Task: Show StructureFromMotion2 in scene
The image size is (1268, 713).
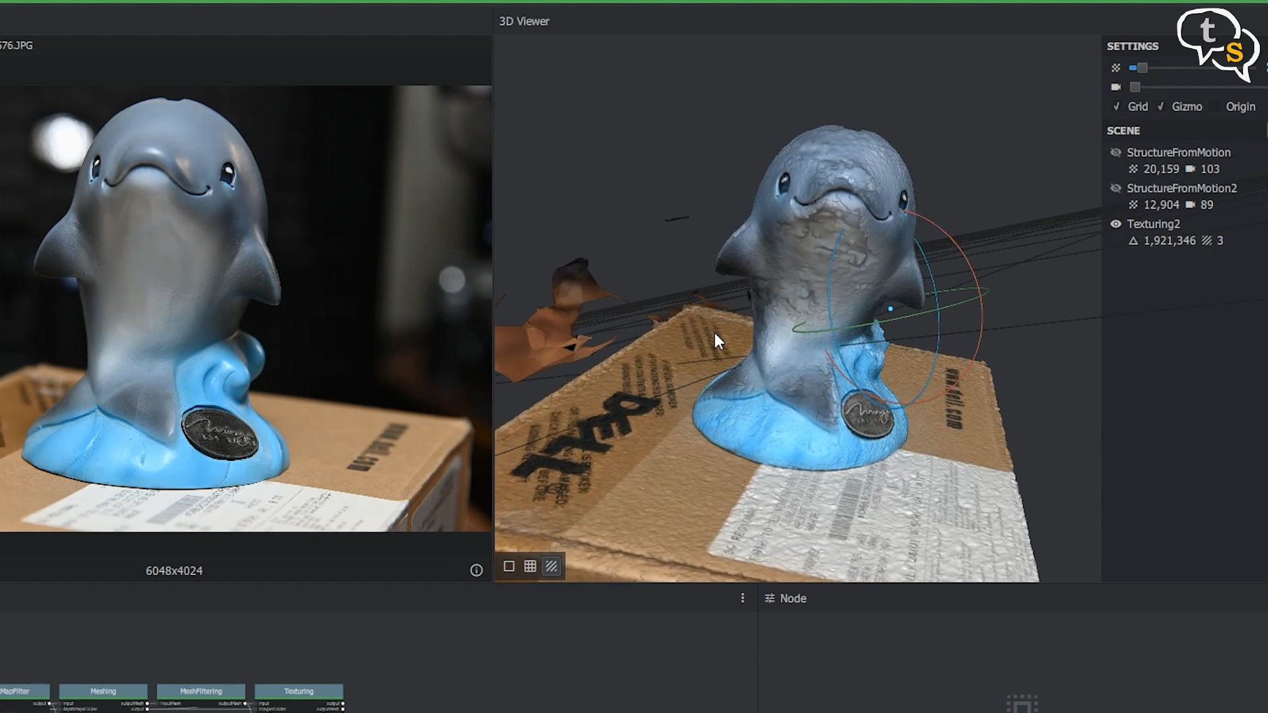Action: point(1115,188)
